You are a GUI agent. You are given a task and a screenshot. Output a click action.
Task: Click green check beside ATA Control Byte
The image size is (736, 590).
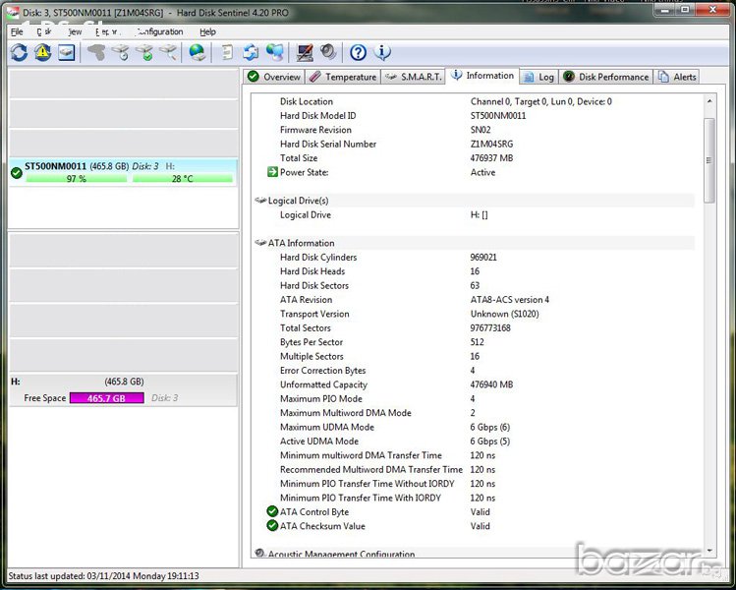pos(272,511)
